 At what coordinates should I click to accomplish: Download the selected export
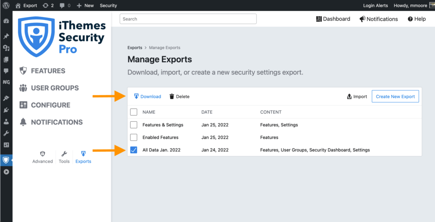[x=147, y=97]
